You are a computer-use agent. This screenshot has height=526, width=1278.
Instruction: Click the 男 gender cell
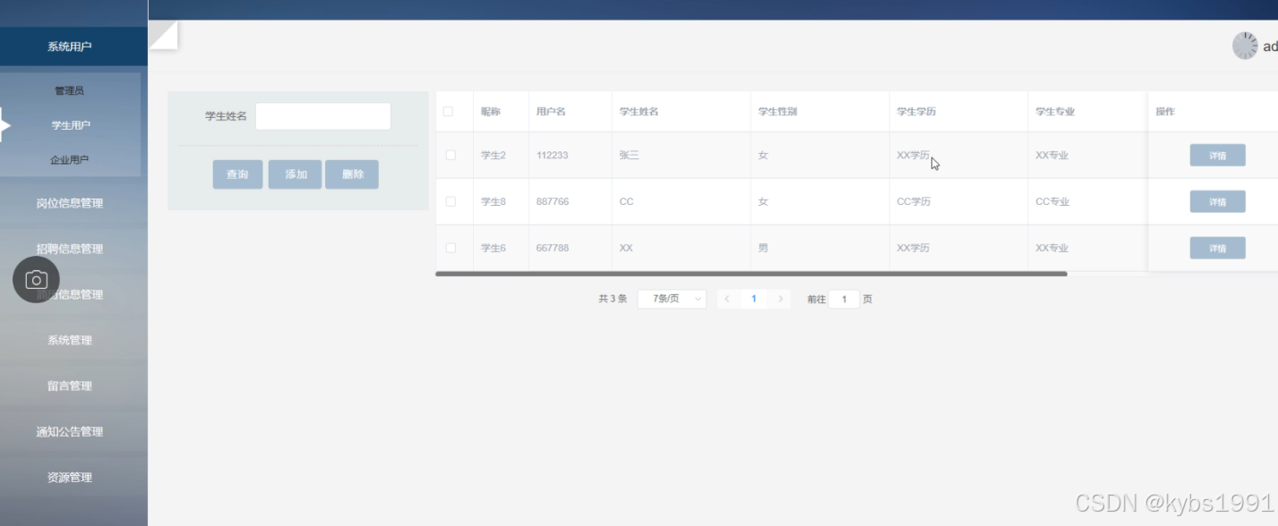pyautogui.click(x=763, y=248)
